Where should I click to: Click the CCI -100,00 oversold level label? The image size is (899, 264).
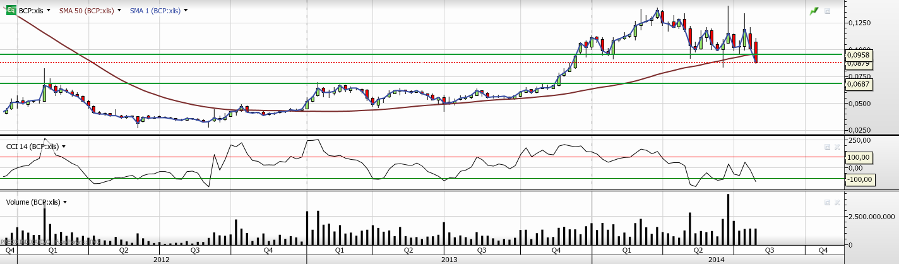858,179
